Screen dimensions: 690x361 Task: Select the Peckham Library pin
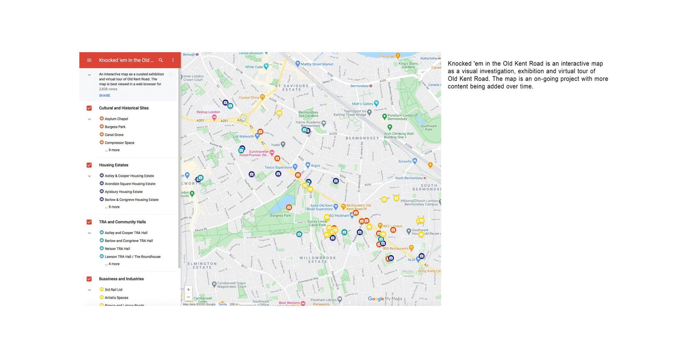point(340,300)
